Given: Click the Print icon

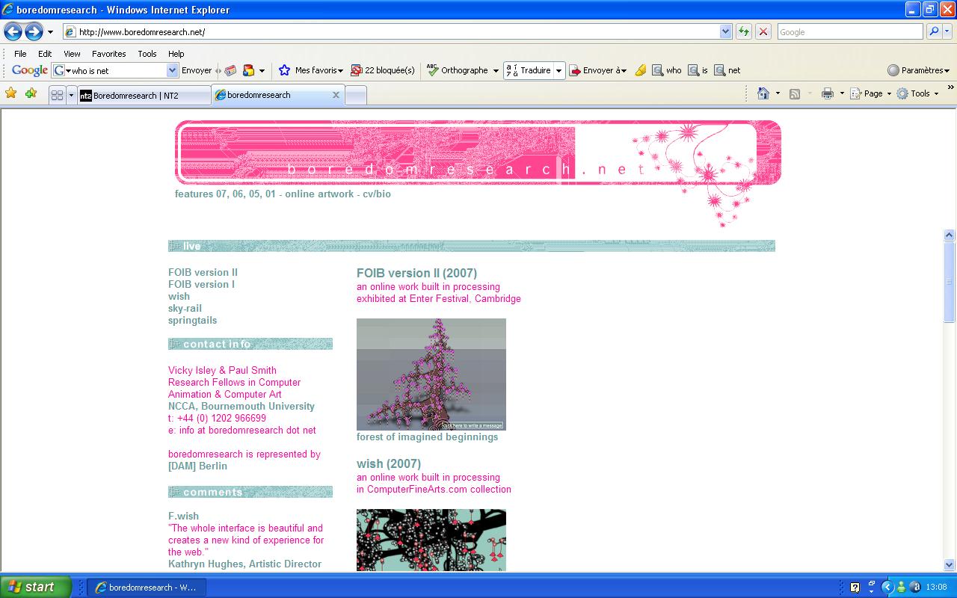Looking at the screenshot, I should pos(828,93).
